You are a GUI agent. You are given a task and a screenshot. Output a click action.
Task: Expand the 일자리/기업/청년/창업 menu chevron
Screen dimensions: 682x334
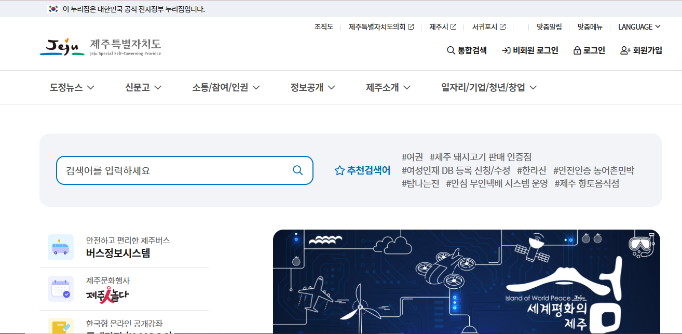(x=533, y=87)
